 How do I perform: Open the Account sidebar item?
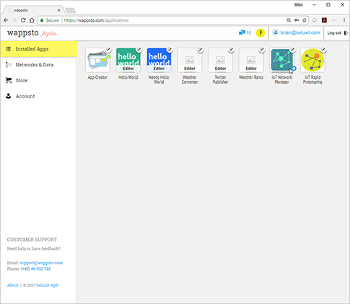38,96
